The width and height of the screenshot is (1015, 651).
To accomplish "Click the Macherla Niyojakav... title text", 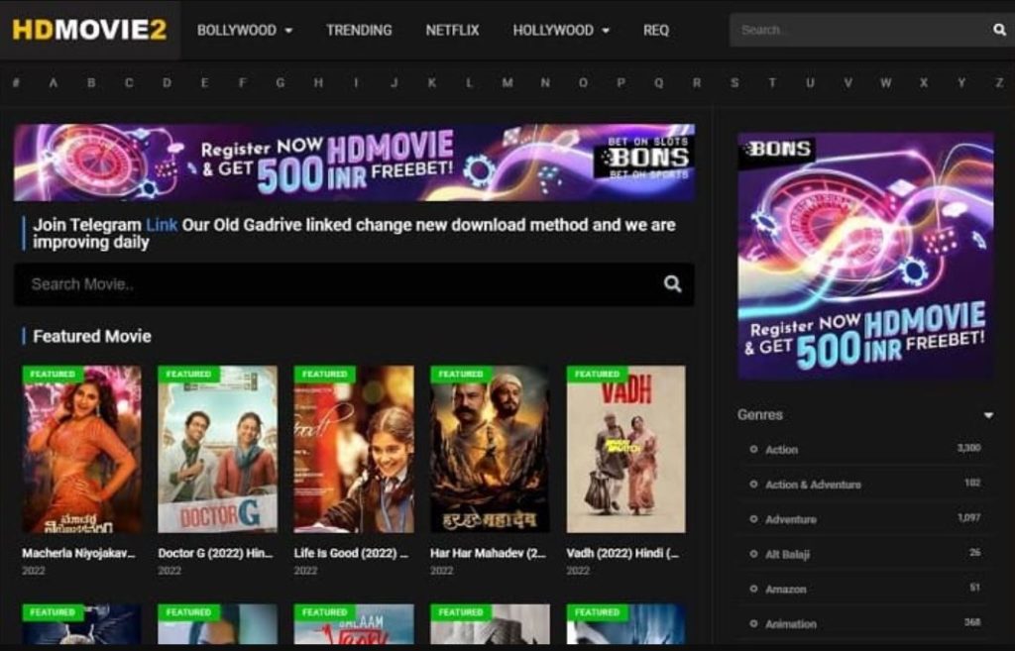I will (x=78, y=553).
